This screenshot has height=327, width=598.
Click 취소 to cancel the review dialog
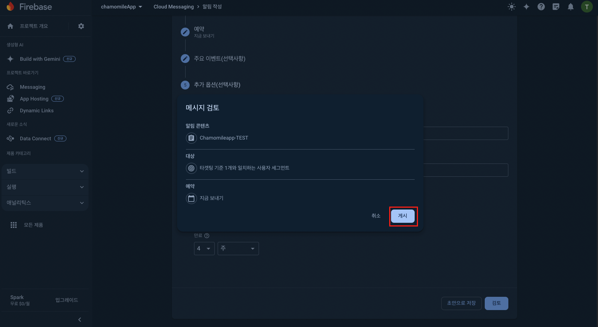(x=376, y=216)
